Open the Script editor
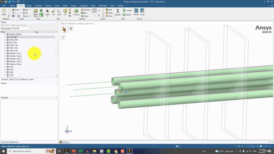Screen dimensions: 274x154 (142, 12)
